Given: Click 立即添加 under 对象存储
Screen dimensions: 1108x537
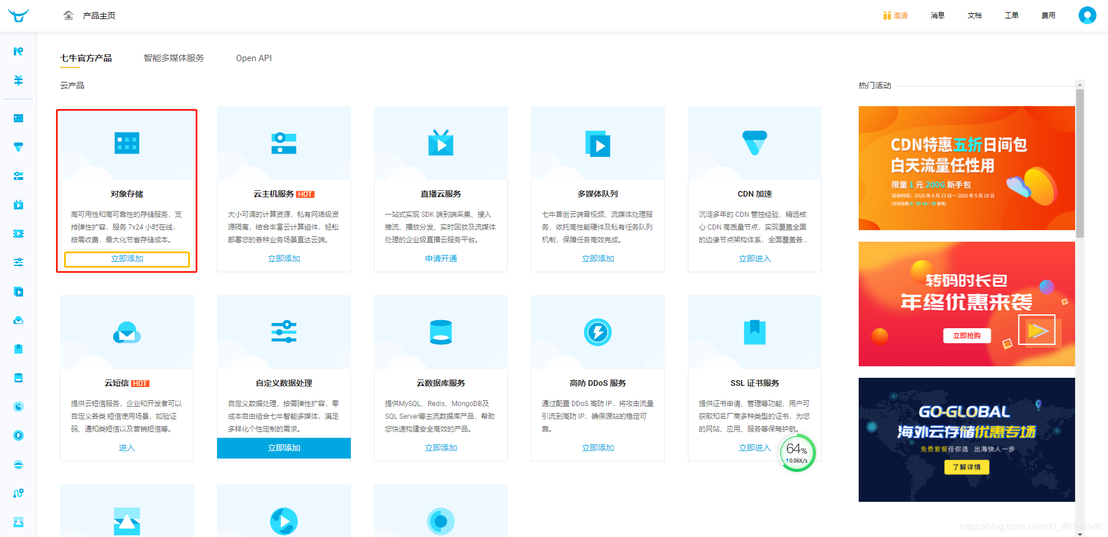Looking at the screenshot, I should coord(127,259).
